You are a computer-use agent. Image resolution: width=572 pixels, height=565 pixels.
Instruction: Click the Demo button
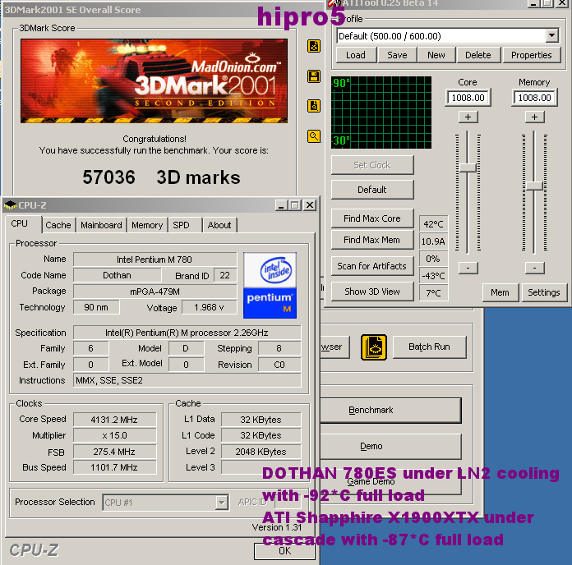[x=390, y=446]
